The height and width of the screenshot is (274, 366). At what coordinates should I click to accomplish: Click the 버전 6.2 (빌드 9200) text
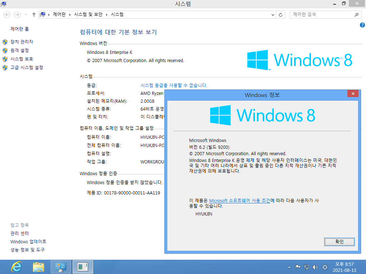pos(209,147)
